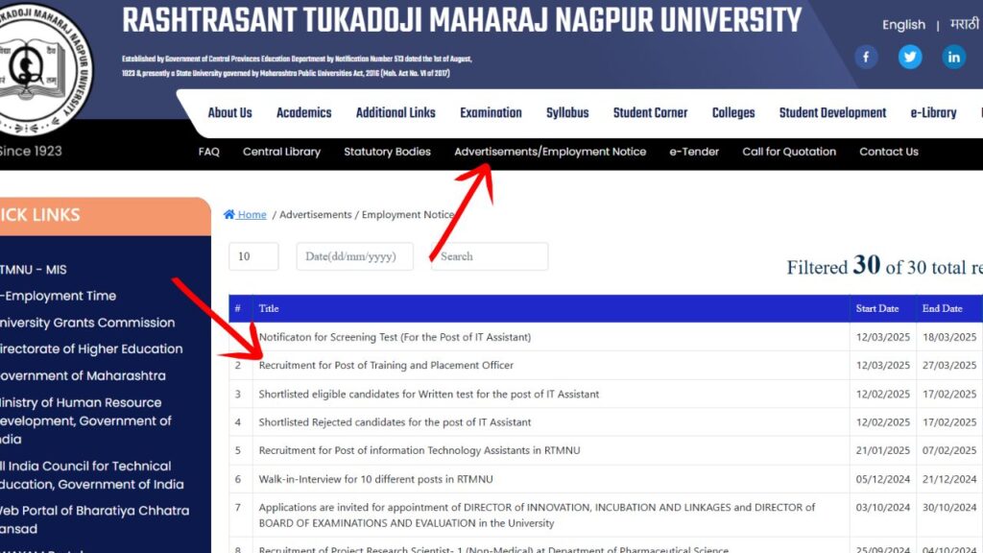
Task: Click the page-size field showing 10
Action: click(253, 256)
